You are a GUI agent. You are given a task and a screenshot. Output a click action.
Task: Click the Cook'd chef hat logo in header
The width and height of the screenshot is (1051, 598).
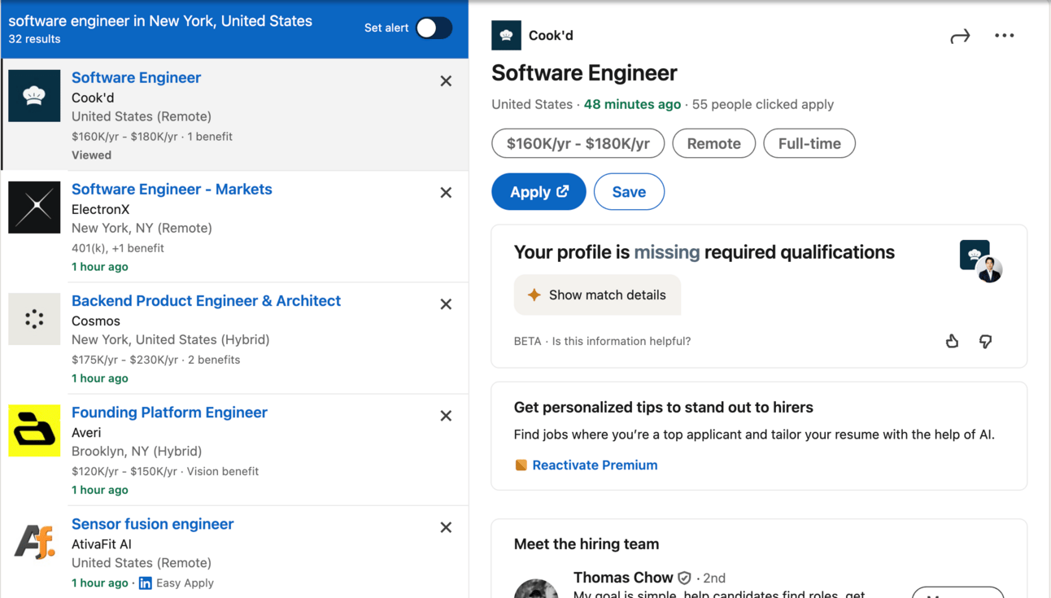506,36
